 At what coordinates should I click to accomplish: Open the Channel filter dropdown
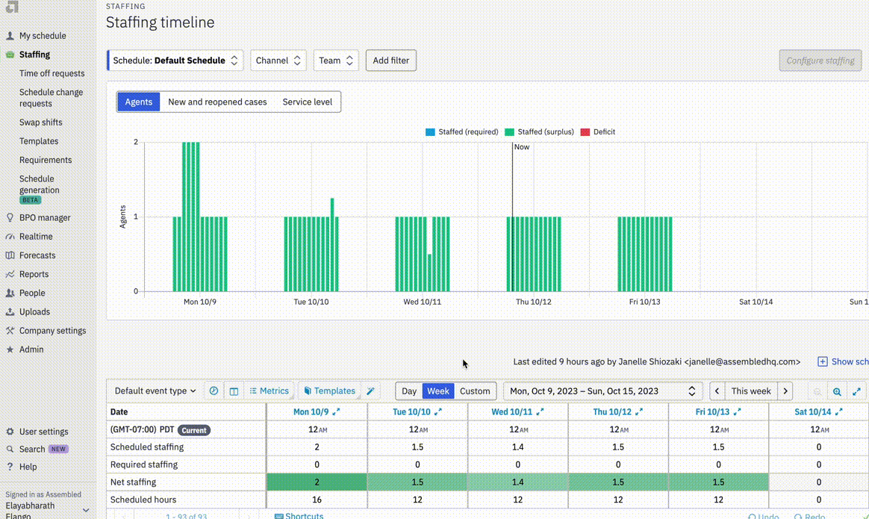pos(278,60)
